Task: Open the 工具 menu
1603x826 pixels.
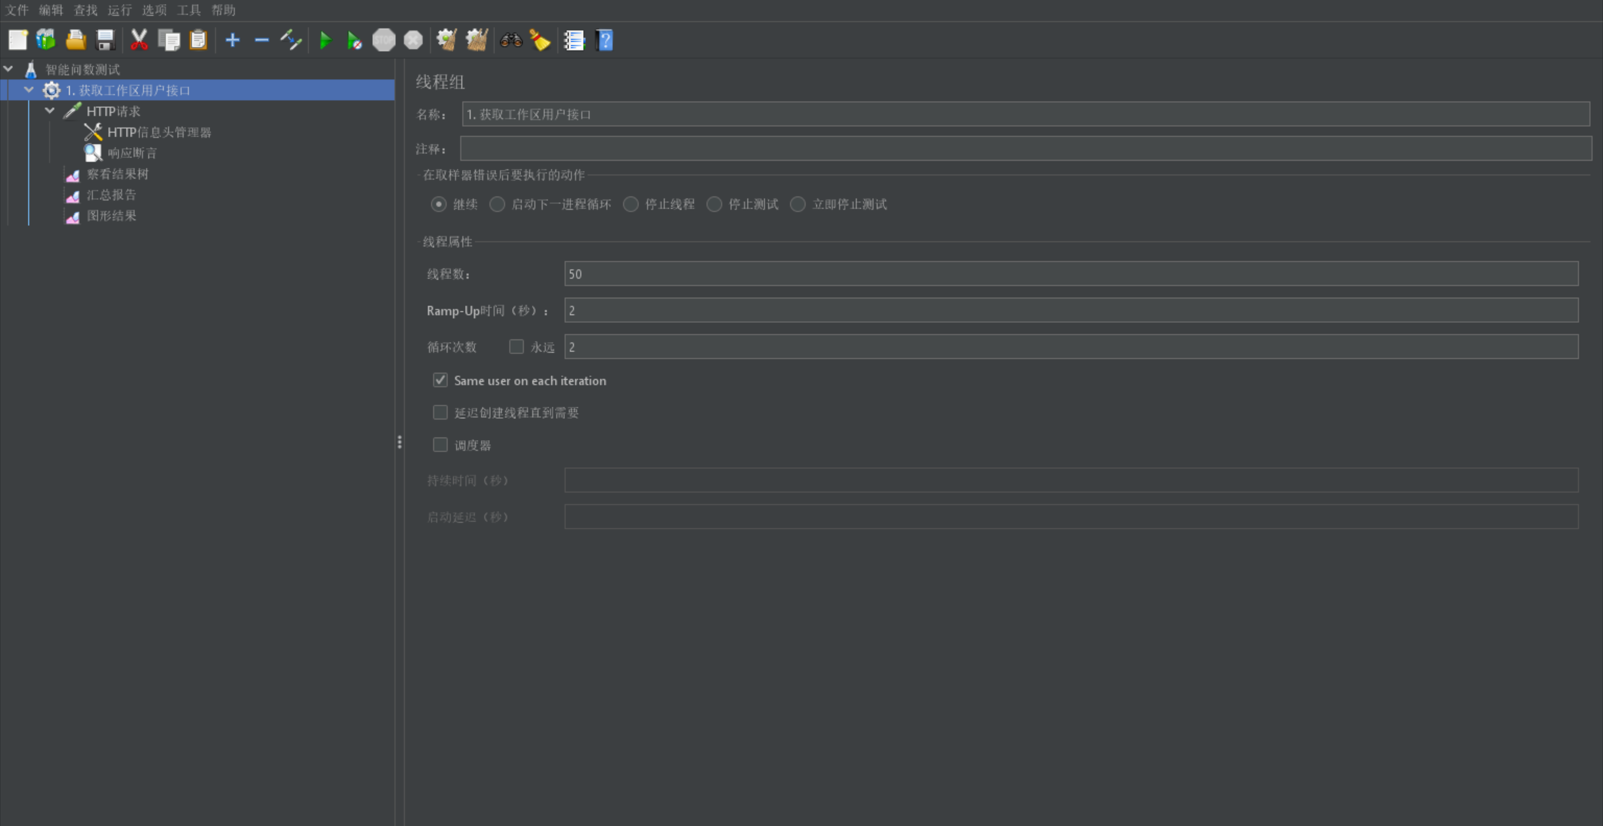Action: click(189, 10)
